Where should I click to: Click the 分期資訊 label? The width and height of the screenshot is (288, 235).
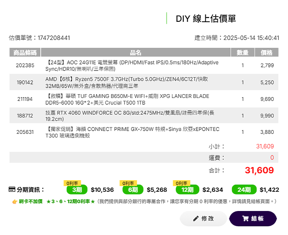(31, 190)
